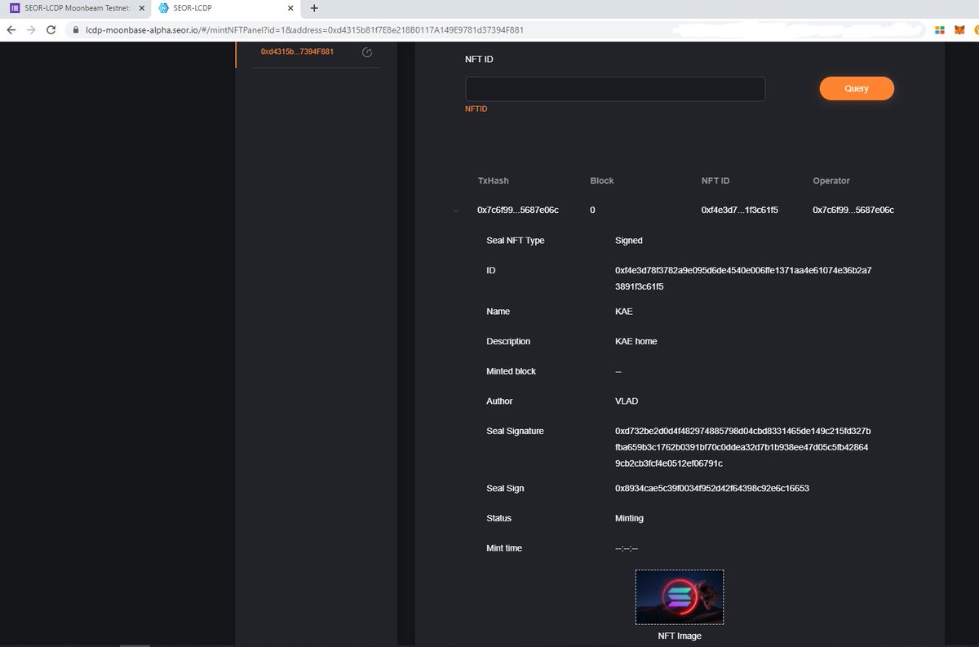Viewport: 979px width, 647px height.
Task: Click the refresh icon beside sidebar address
Action: click(366, 52)
